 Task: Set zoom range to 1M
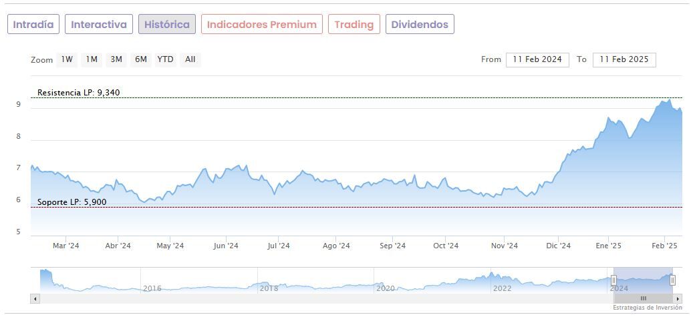(92, 59)
